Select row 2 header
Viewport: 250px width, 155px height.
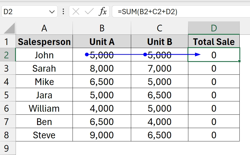(x=8, y=55)
